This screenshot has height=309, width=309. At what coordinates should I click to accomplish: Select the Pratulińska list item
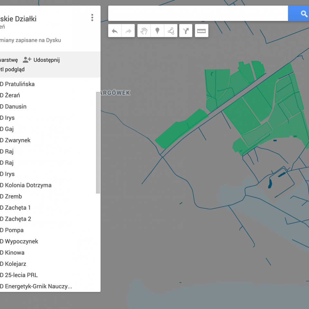[x=19, y=84]
